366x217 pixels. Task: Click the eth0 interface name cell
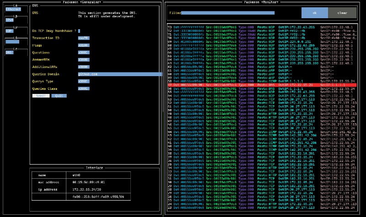pos(76,176)
